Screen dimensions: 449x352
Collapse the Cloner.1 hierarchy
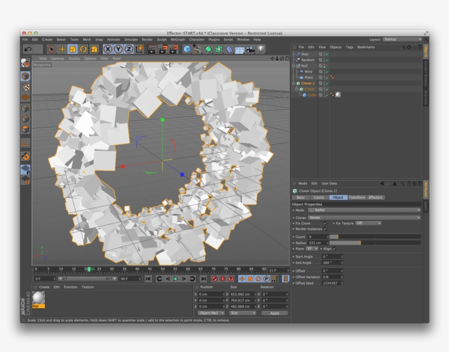click(293, 83)
